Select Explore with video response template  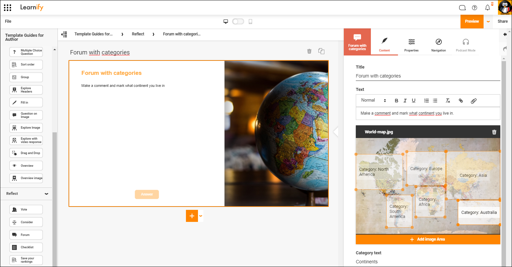pos(26,140)
